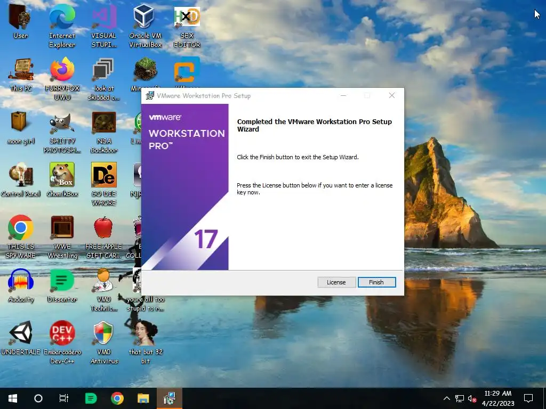Viewport: 546px width, 409px height.
Task: Select the Embarcadero Dev-C++ desktop icon
Action: [62, 343]
